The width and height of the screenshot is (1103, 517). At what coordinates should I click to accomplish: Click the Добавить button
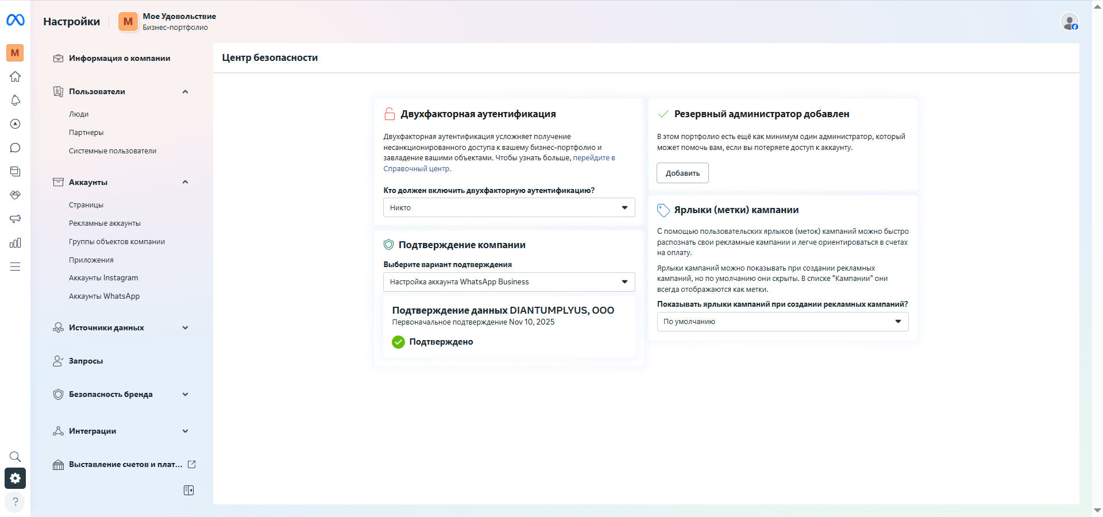click(x=682, y=173)
